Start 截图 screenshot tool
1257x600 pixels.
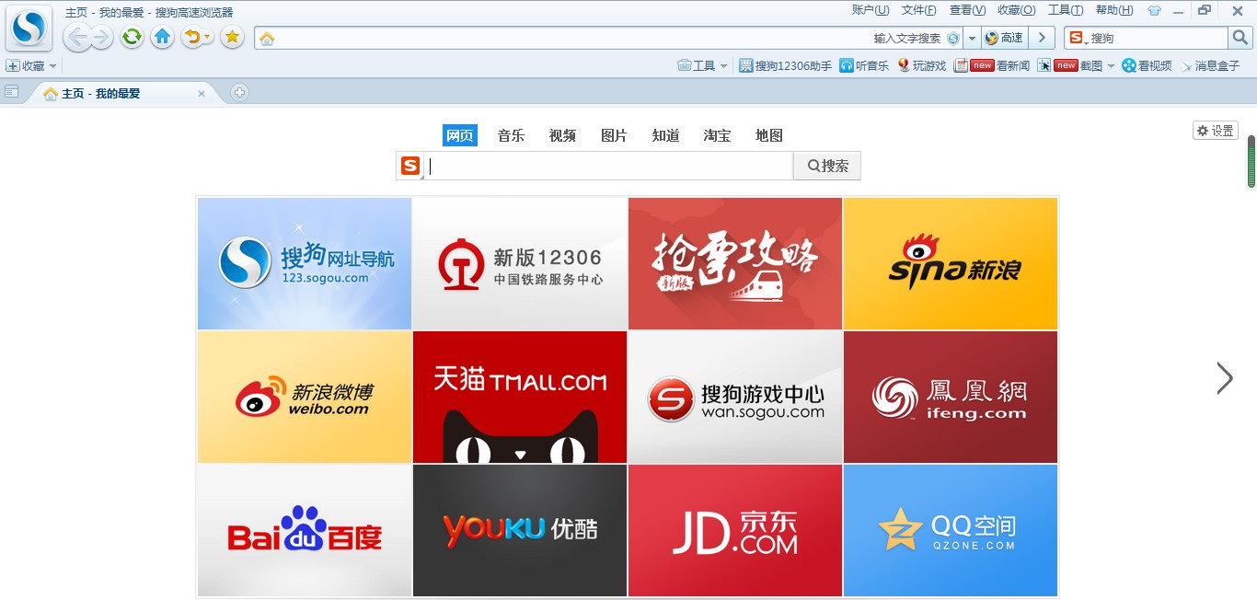tap(1070, 66)
